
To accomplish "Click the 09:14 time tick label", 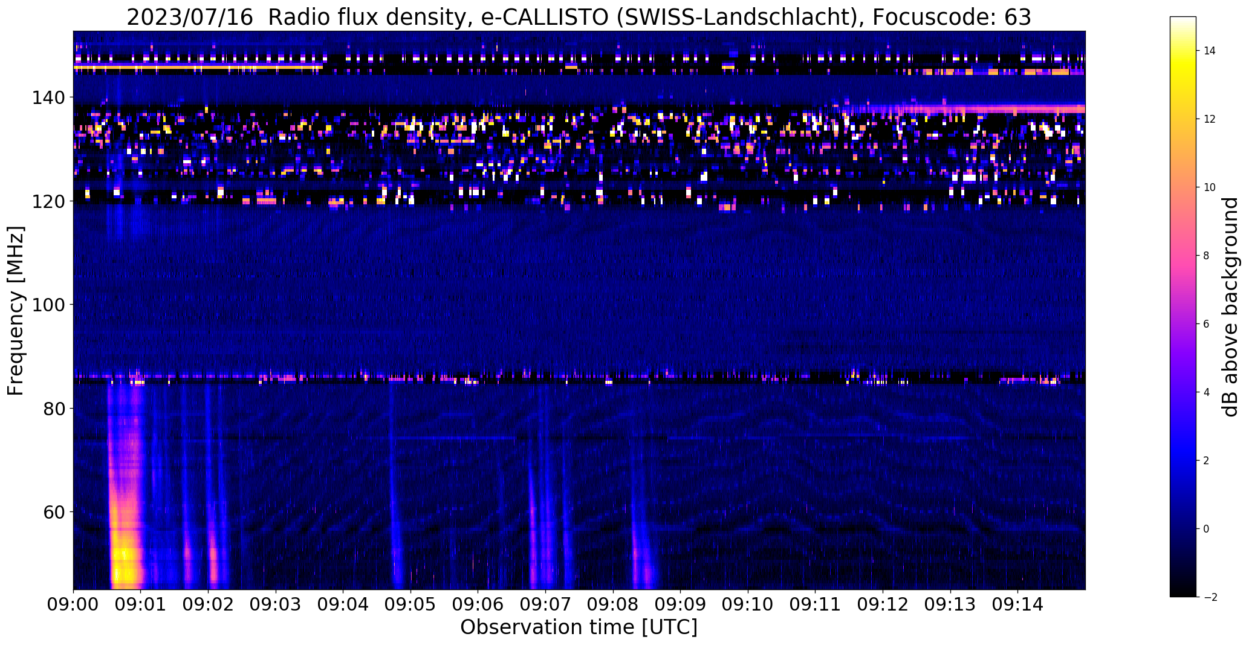I will pos(1018,605).
